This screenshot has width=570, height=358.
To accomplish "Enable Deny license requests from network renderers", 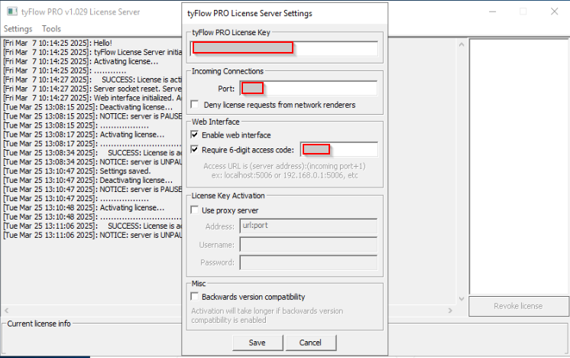I will click(x=195, y=104).
